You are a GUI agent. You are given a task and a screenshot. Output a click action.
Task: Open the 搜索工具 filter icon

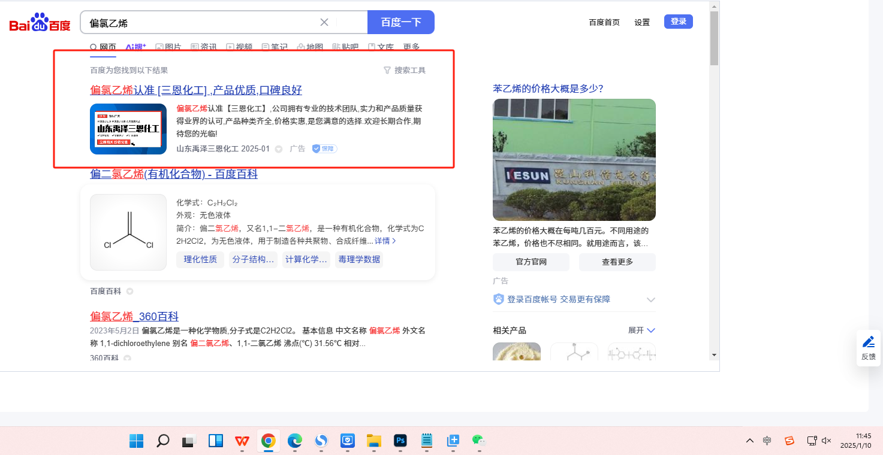387,71
